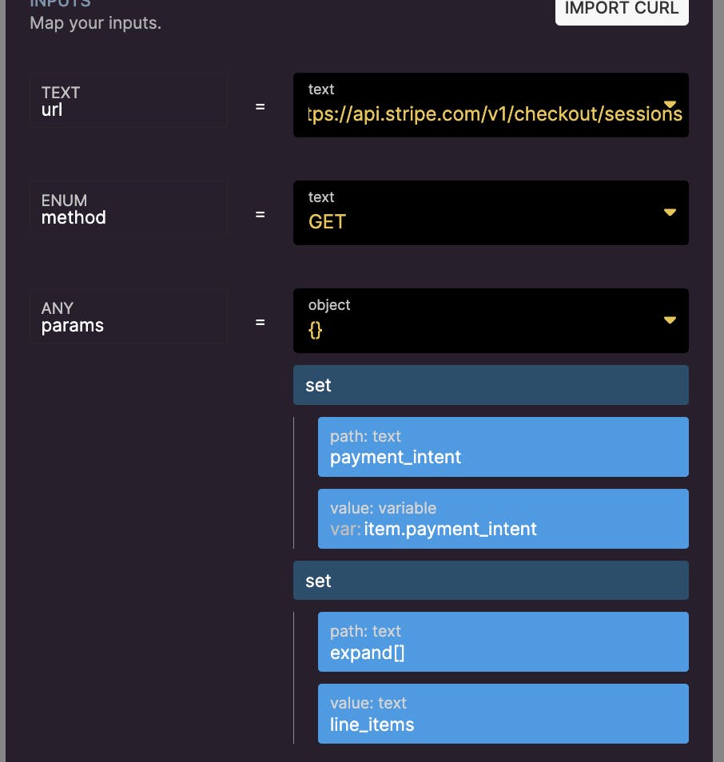
Task: Select the set header above payment_intent
Action: tap(490, 385)
